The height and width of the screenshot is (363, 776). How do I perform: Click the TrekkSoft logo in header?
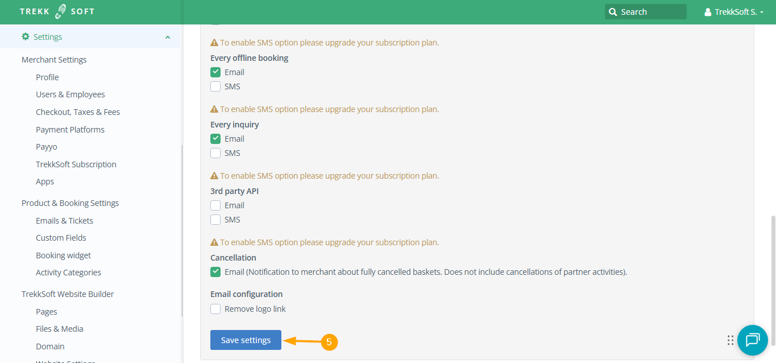(57, 11)
